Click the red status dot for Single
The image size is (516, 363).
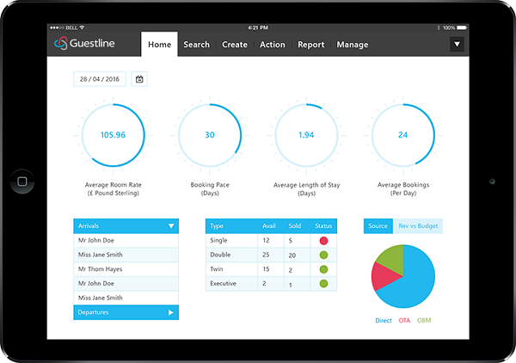(x=323, y=241)
